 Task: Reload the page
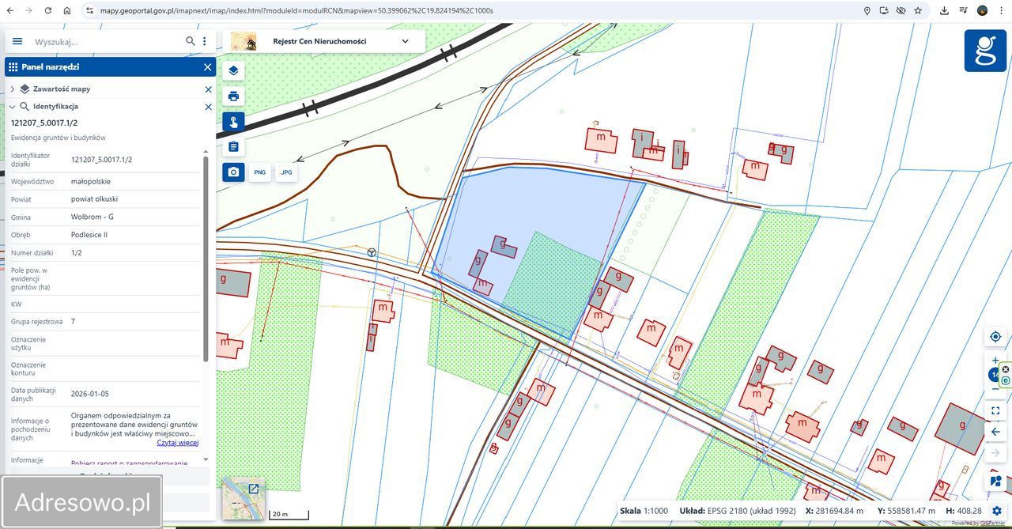[48, 10]
